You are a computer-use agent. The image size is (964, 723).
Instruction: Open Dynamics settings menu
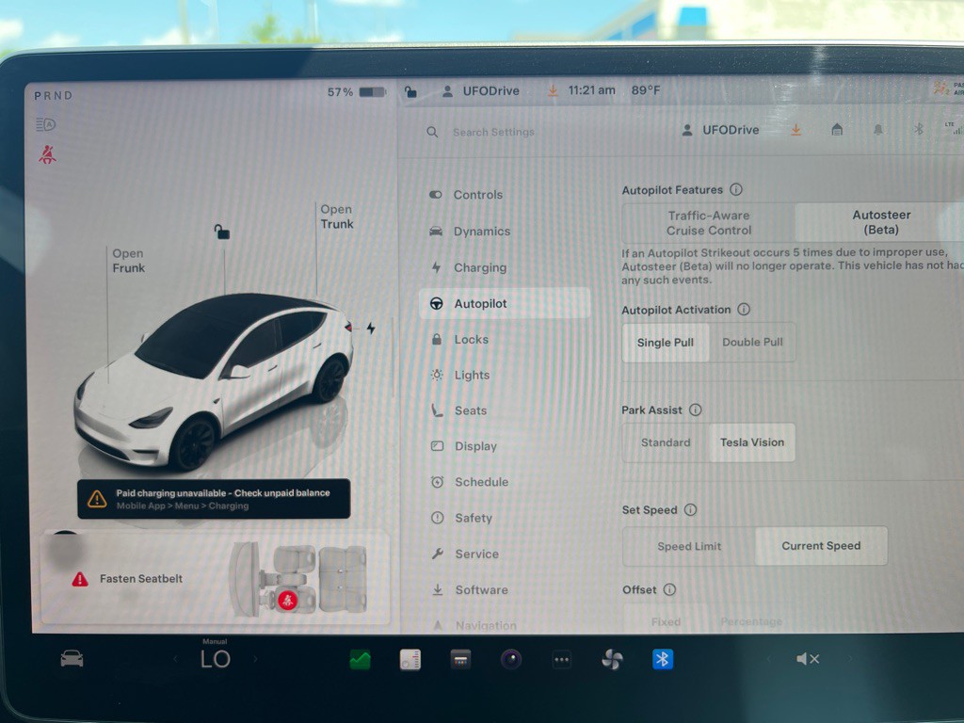505,232
